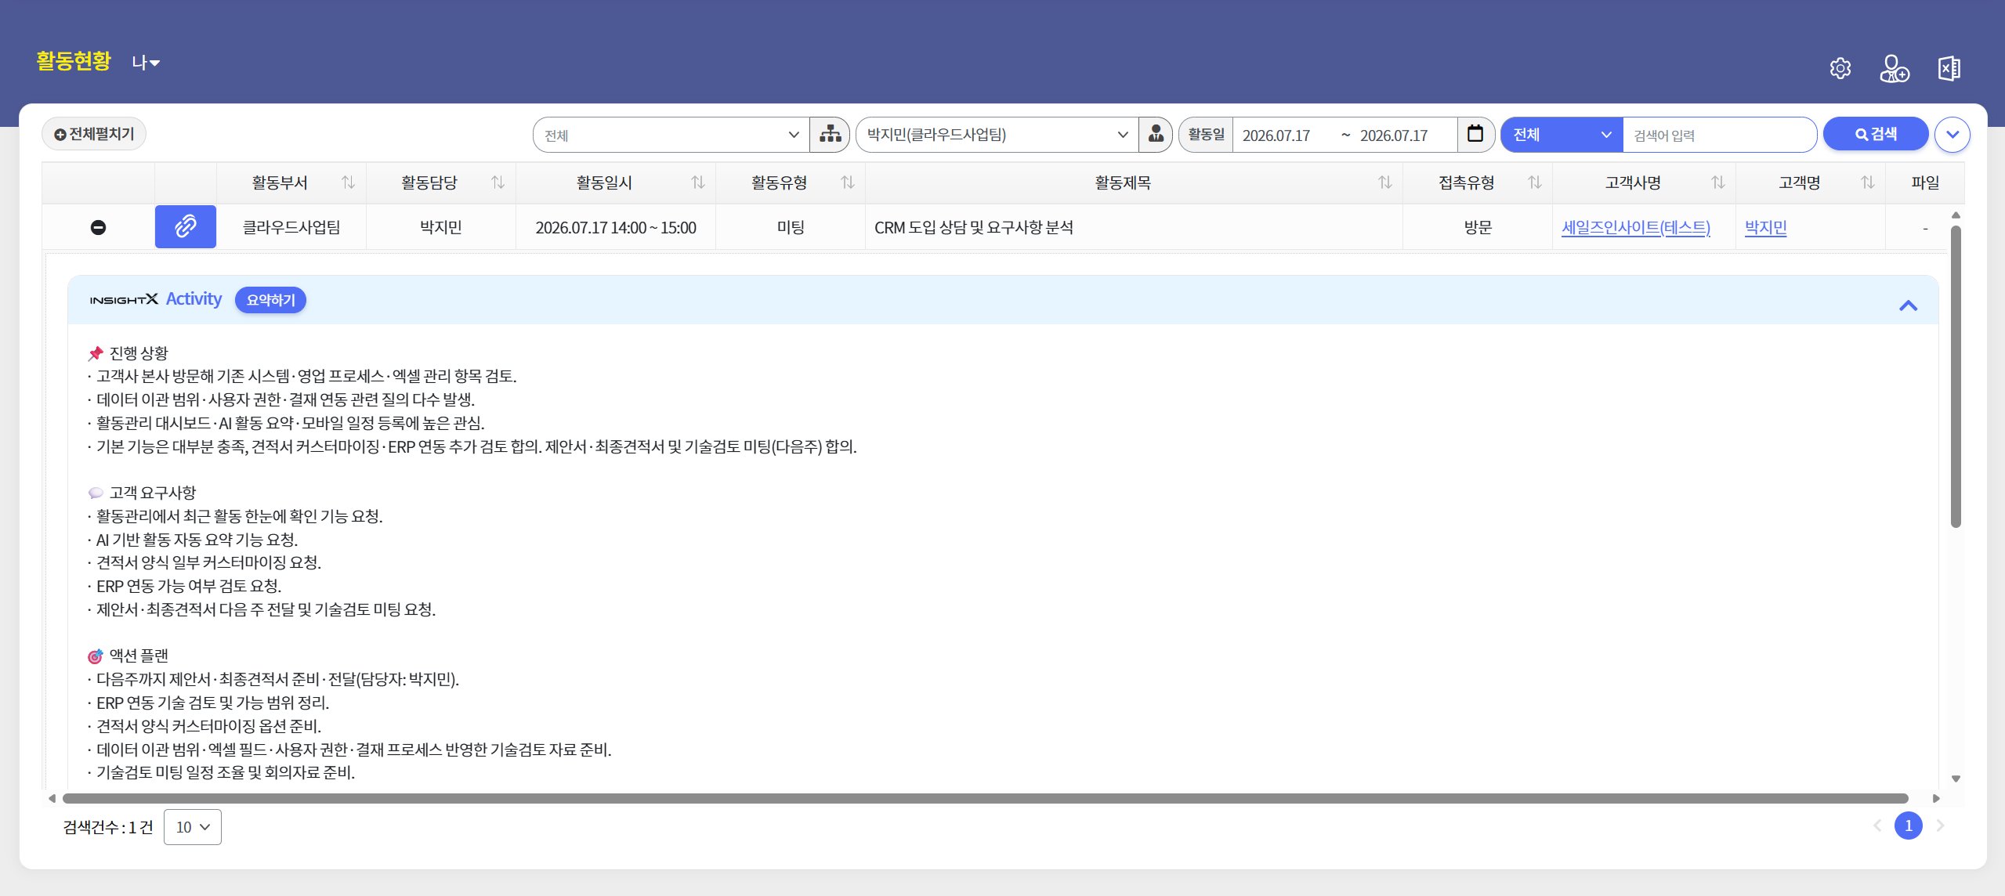Sort by 활동유형 column arrows
The image size is (2005, 896).
click(x=847, y=182)
